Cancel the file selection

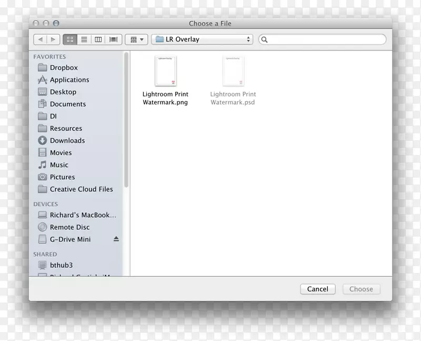coord(317,289)
